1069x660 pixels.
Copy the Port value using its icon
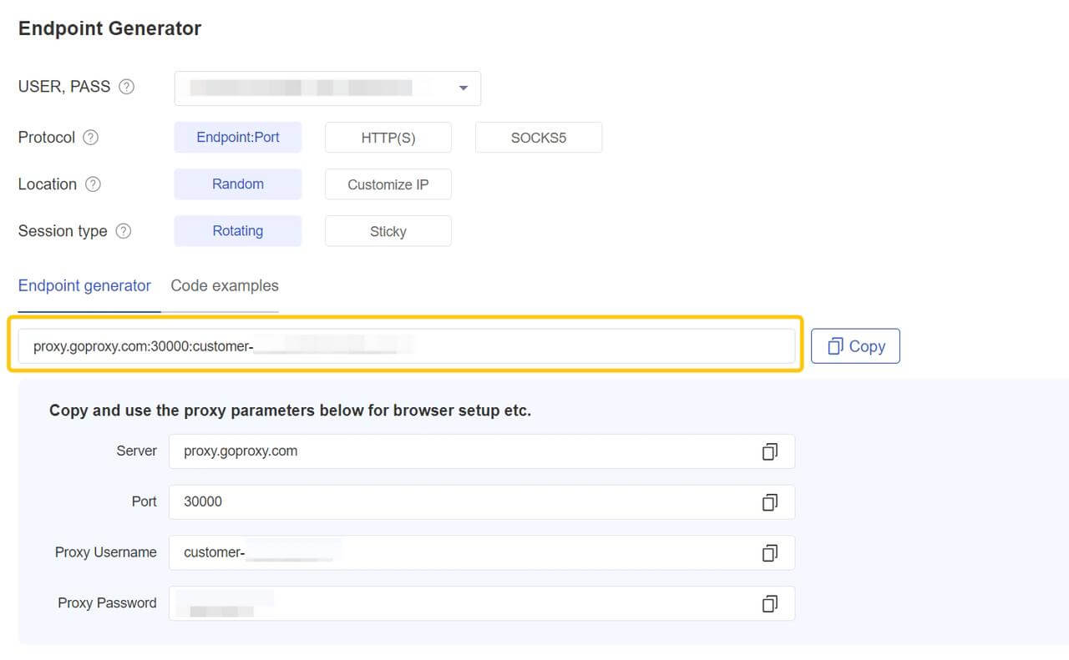tap(769, 502)
